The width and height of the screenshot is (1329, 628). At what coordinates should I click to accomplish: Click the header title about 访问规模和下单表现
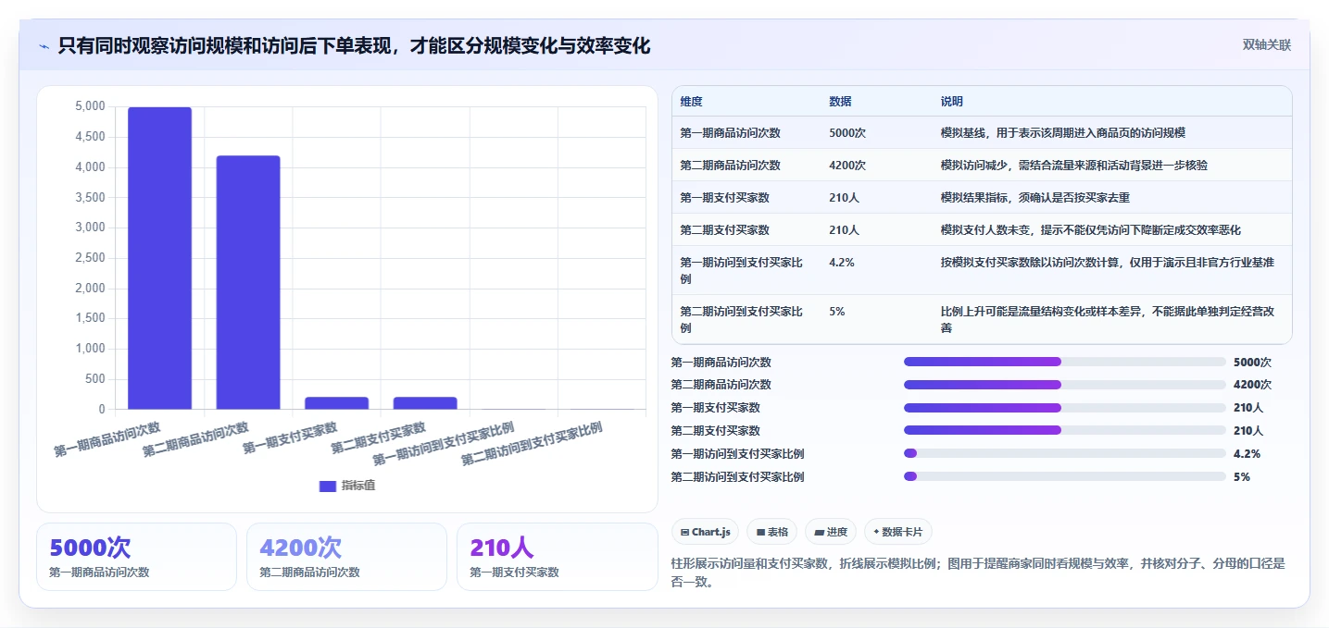tap(354, 45)
